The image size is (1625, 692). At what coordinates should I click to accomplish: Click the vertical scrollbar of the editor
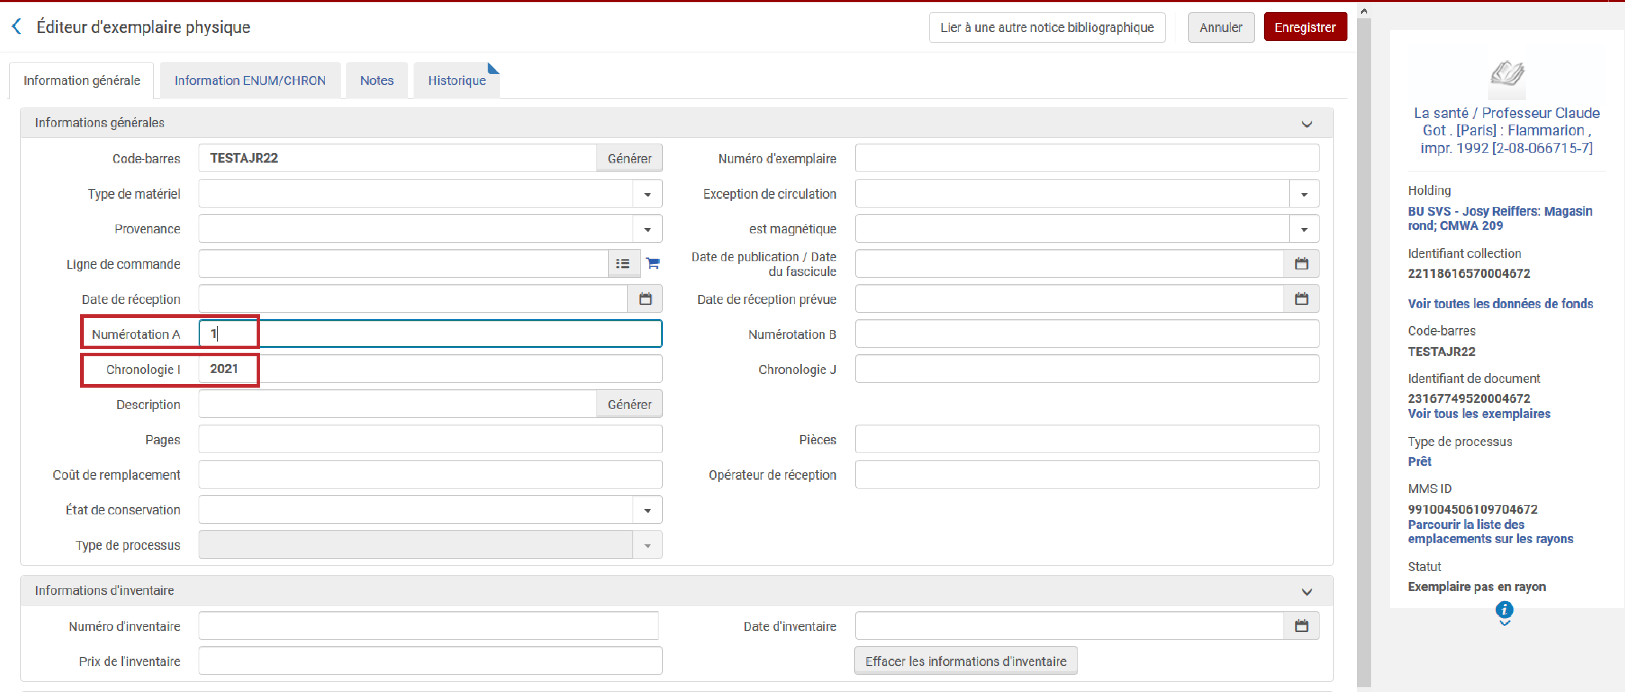[x=1364, y=352]
